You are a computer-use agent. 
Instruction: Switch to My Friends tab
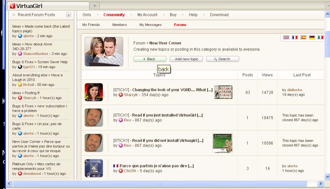tap(91, 25)
